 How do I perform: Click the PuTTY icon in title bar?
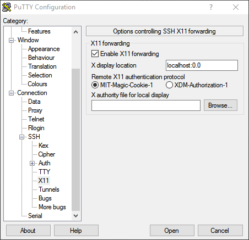tap(7, 7)
